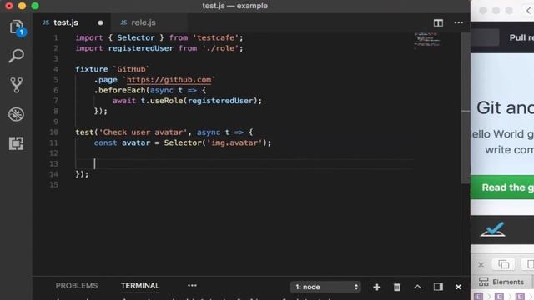Open the Extensions view

[16, 143]
